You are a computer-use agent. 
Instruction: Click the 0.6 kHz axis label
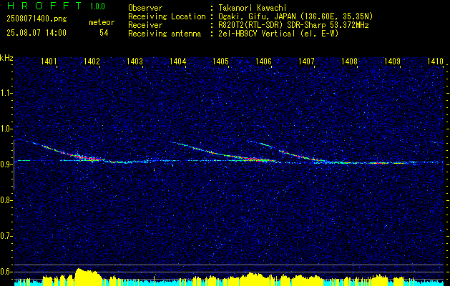coord(6,272)
